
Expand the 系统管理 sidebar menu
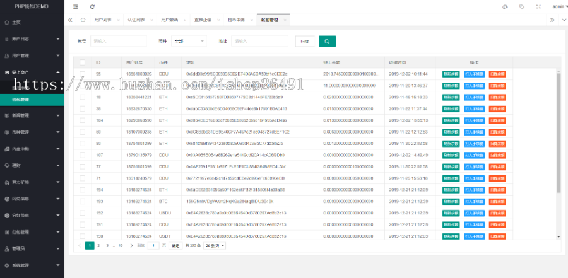[x=32, y=265]
